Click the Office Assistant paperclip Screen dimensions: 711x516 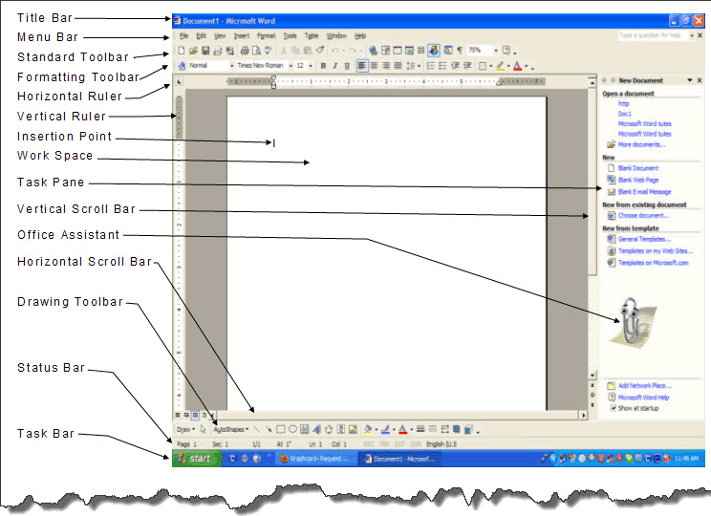click(632, 322)
